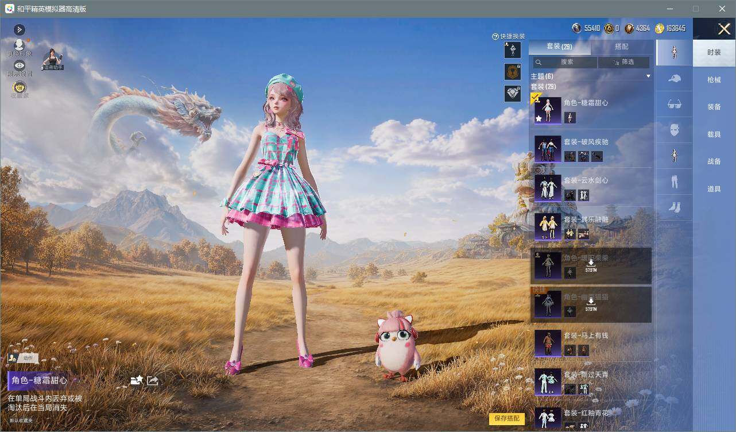Screen dimensions: 736x432
Task: Open the 载具 vehicles menu
Action: click(x=714, y=134)
